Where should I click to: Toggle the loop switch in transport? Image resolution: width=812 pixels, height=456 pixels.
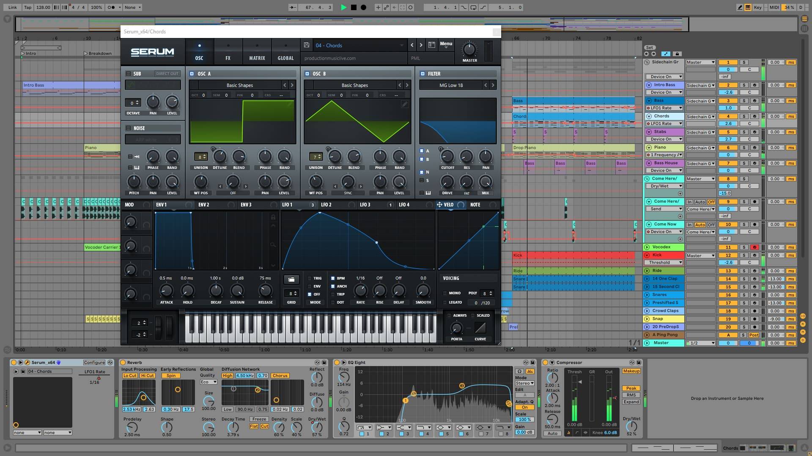click(473, 7)
